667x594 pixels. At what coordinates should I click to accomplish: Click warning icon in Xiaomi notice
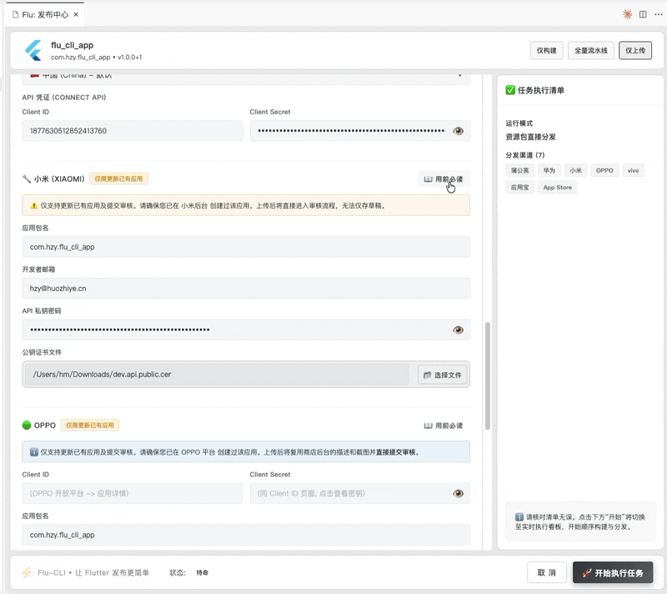34,206
